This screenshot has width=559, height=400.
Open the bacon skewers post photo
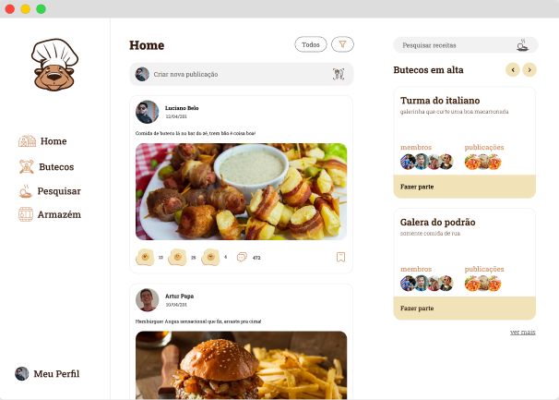(x=242, y=191)
